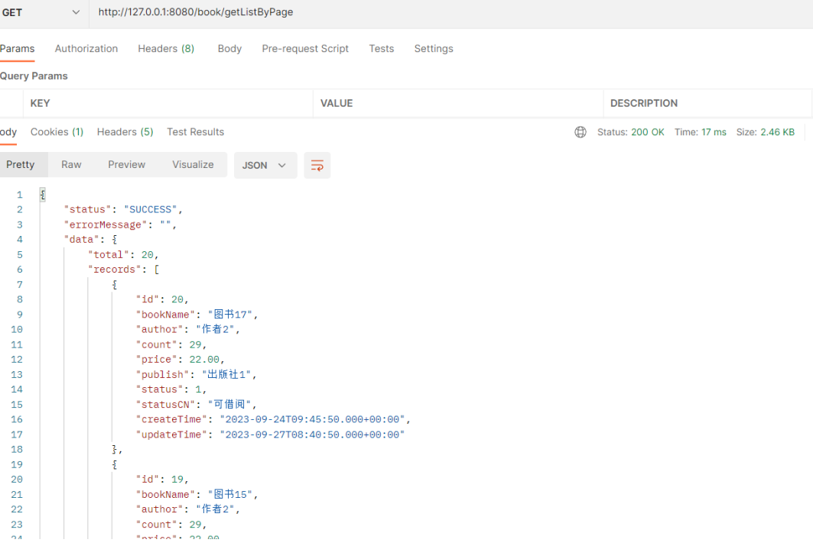The width and height of the screenshot is (813, 546).
Task: Click the statusCN value "可借阅"
Action: (229, 405)
